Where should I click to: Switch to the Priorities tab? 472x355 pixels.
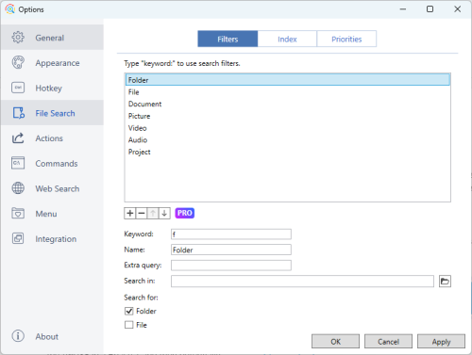(346, 39)
